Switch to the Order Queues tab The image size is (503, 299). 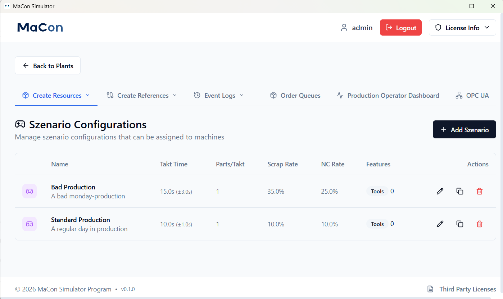click(295, 96)
